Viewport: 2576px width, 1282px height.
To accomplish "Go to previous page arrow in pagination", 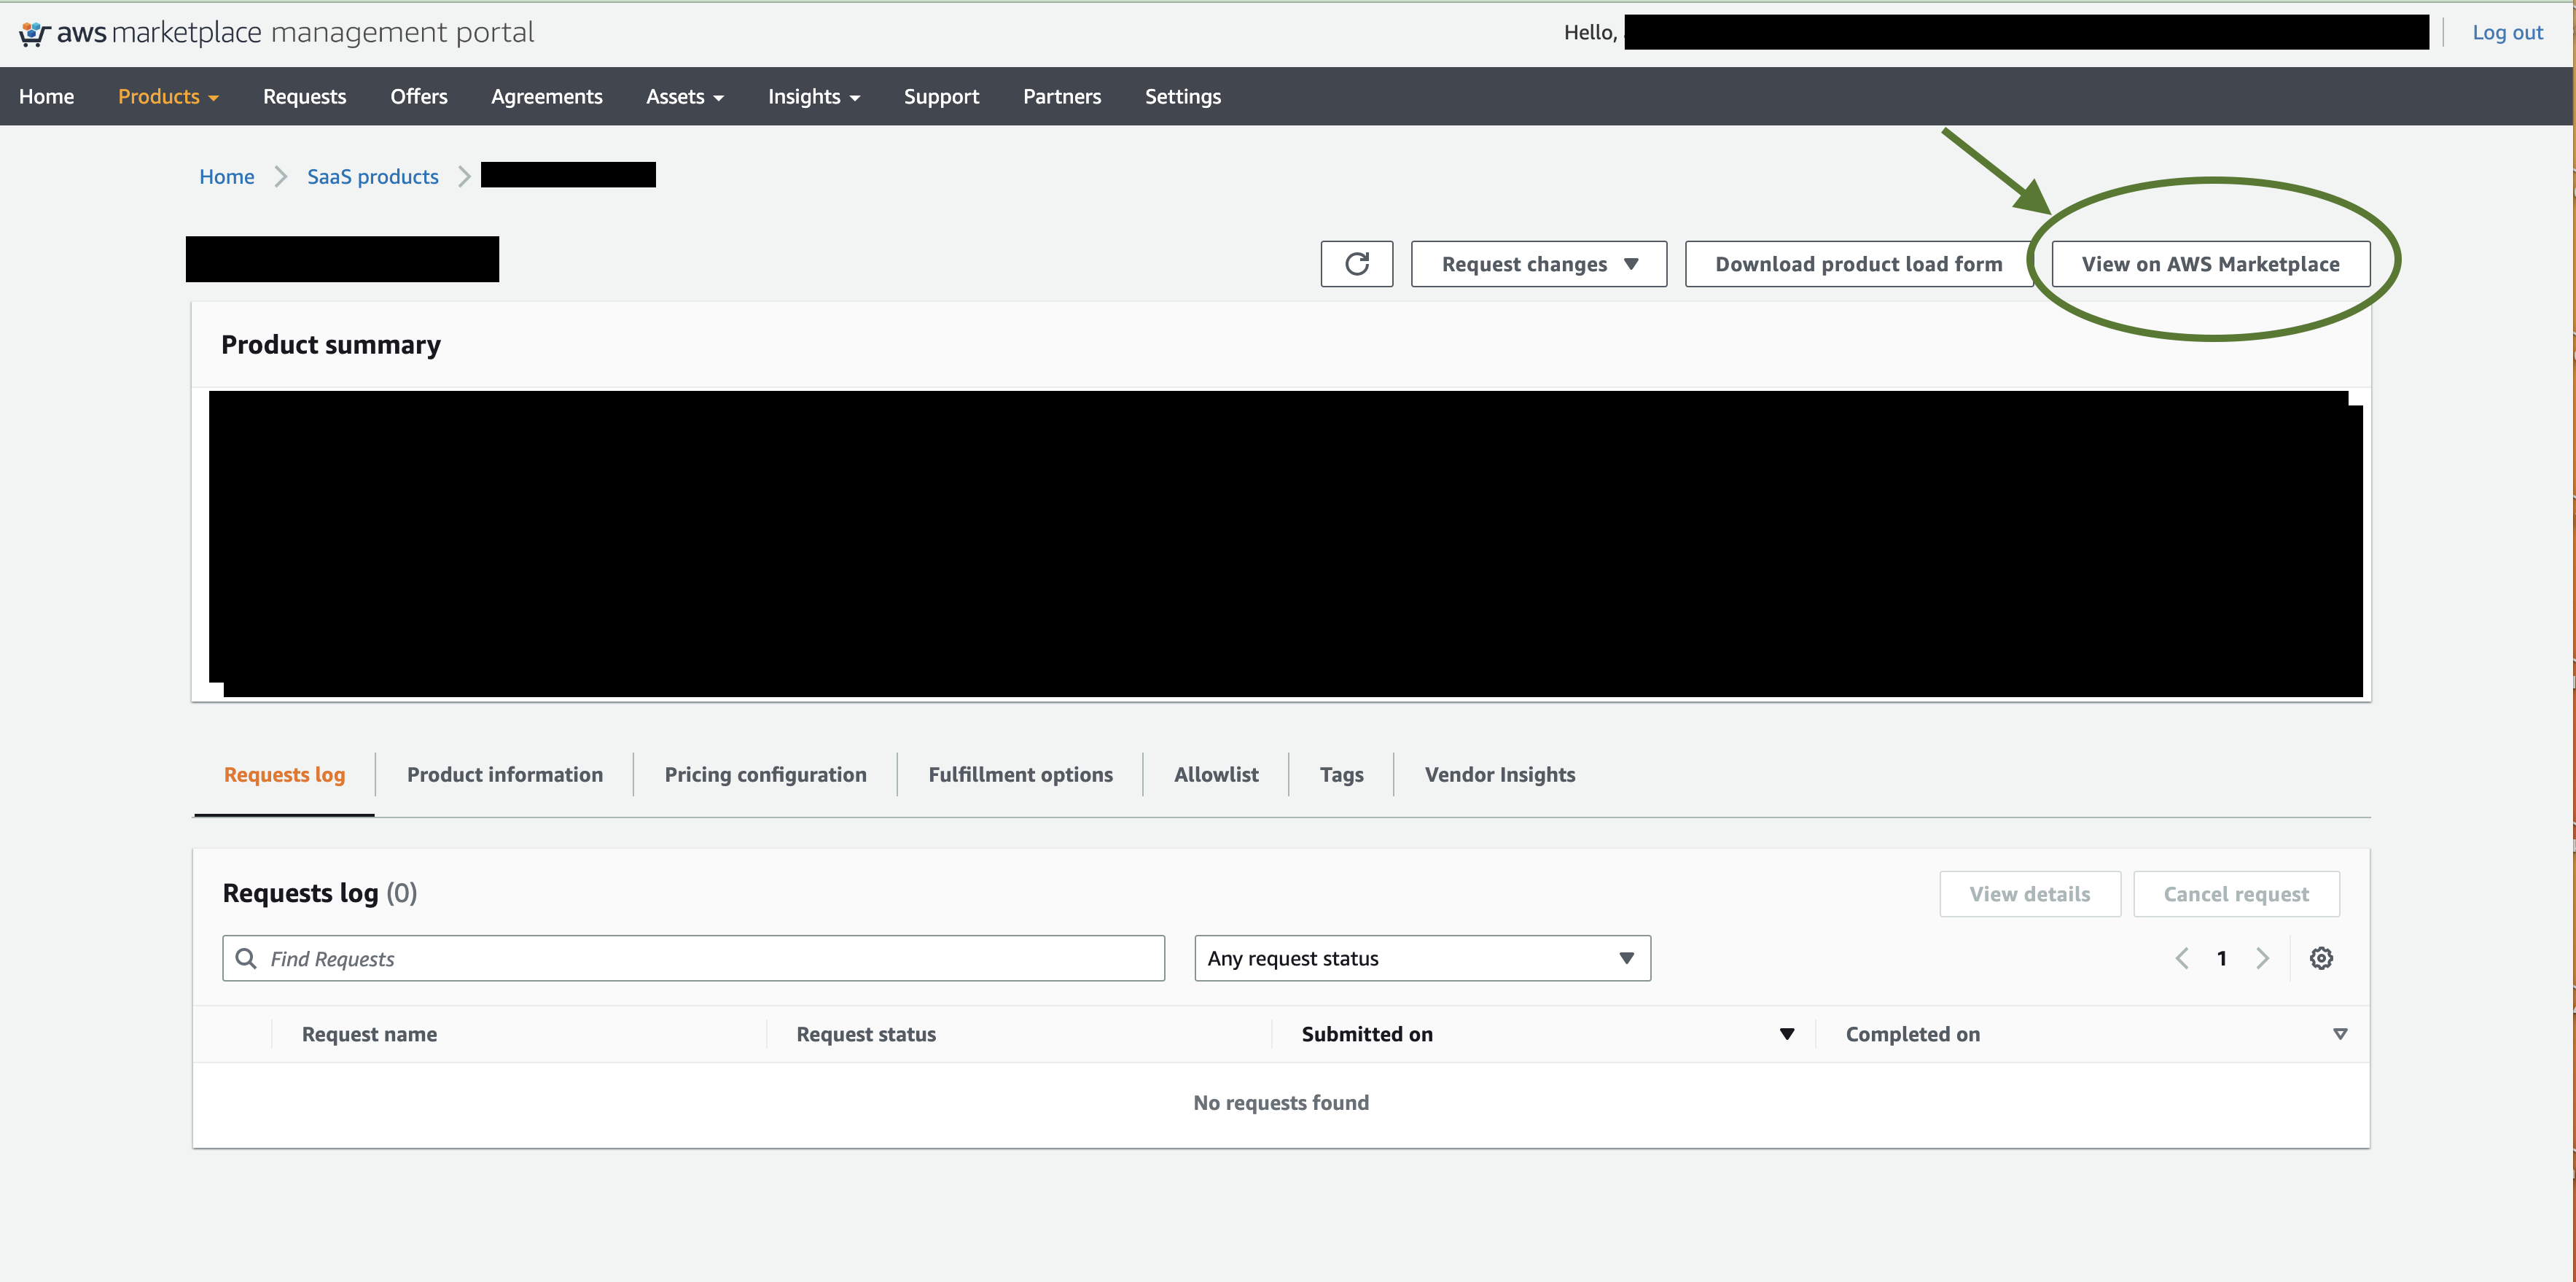I will pyautogui.click(x=2182, y=957).
